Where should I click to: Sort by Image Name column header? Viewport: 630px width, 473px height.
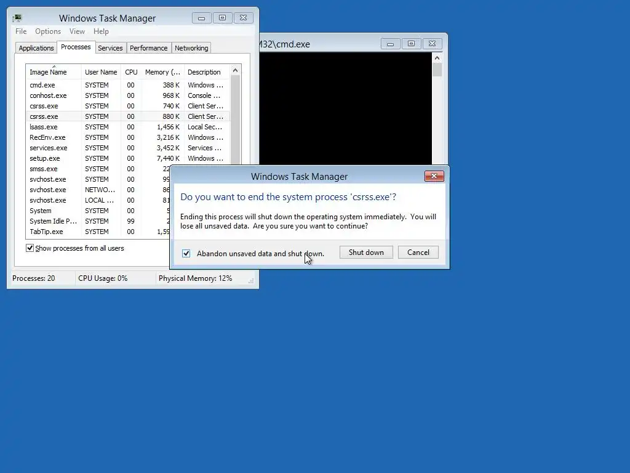point(53,72)
